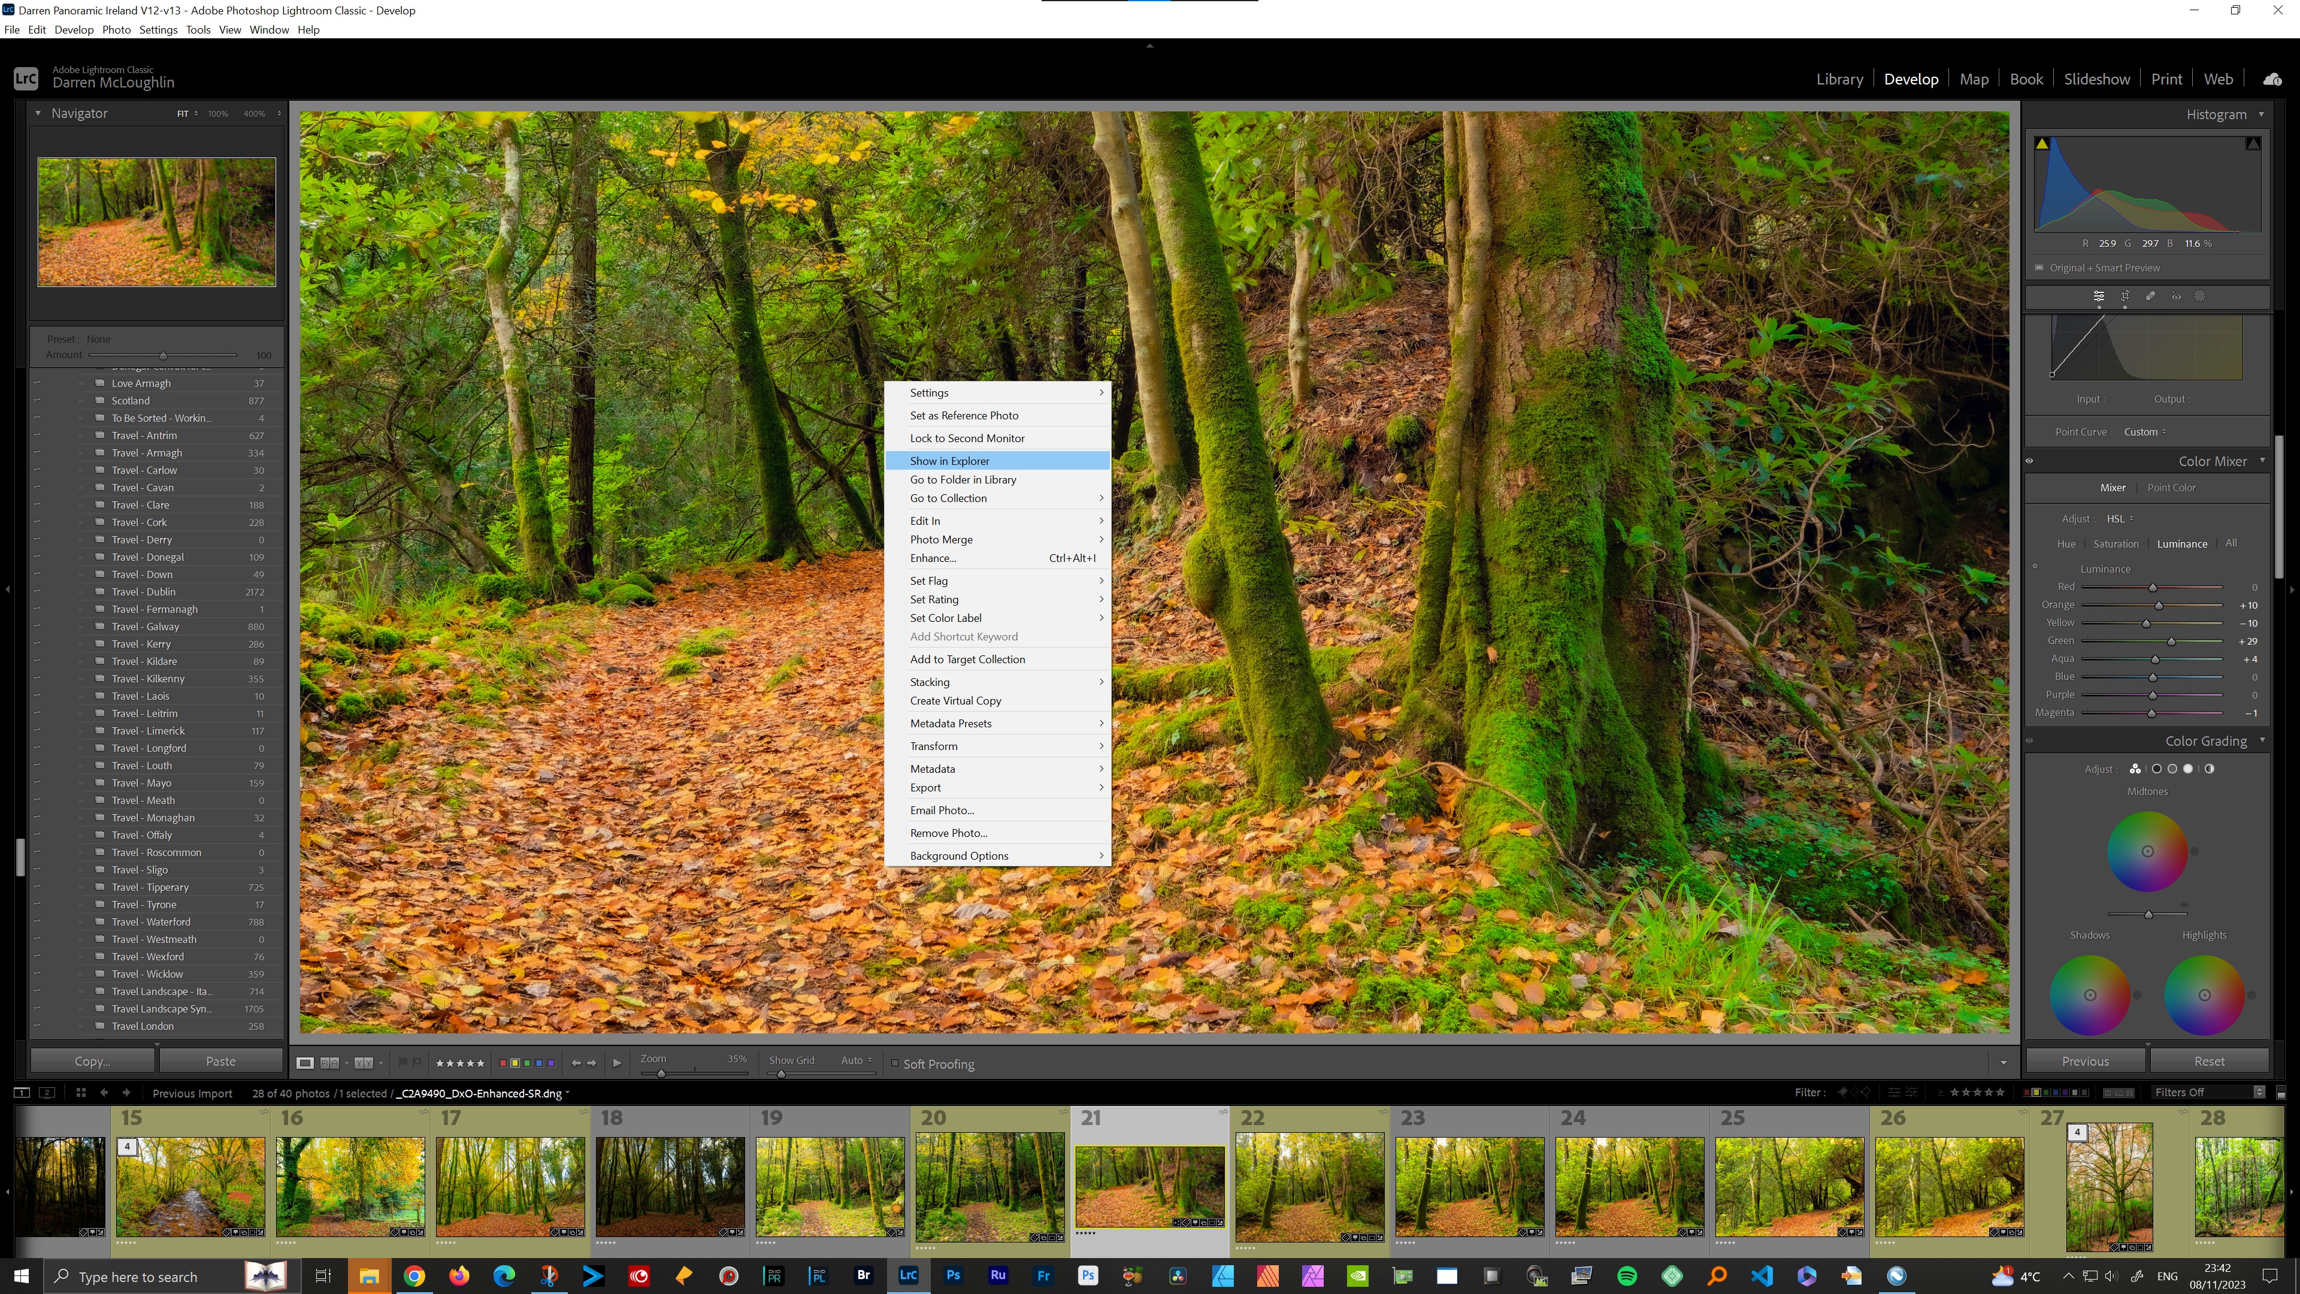This screenshot has width=2300, height=1294.
Task: Collapse the Histogram panel
Action: point(2260,114)
